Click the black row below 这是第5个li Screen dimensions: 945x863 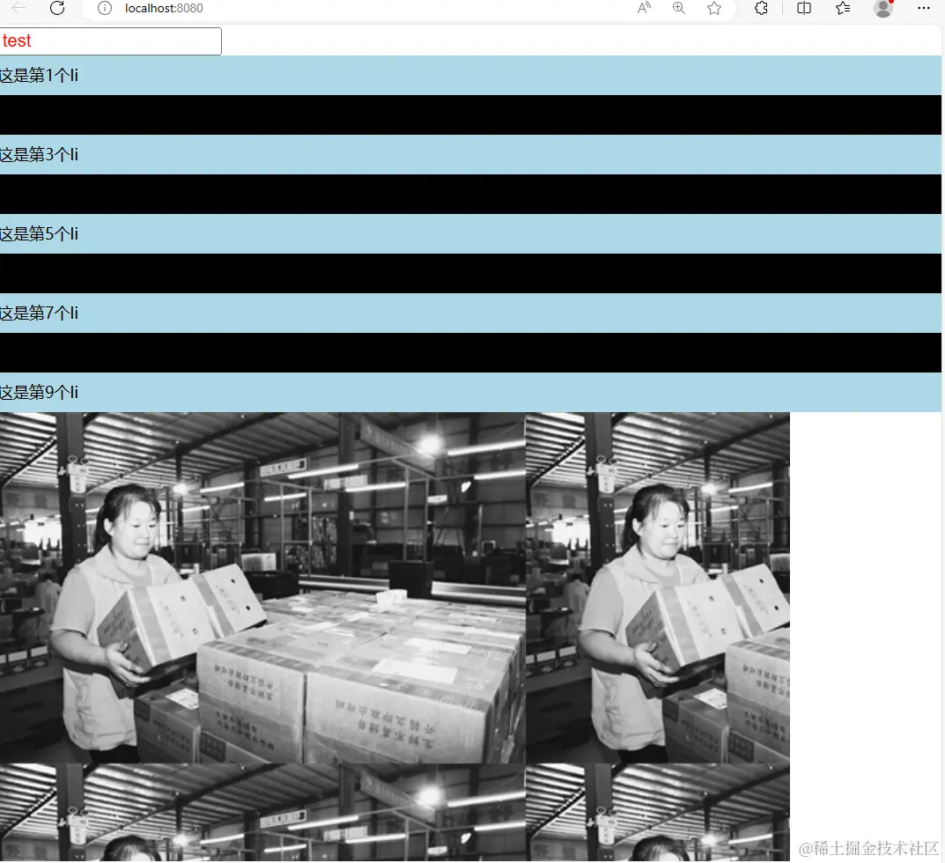coord(470,274)
